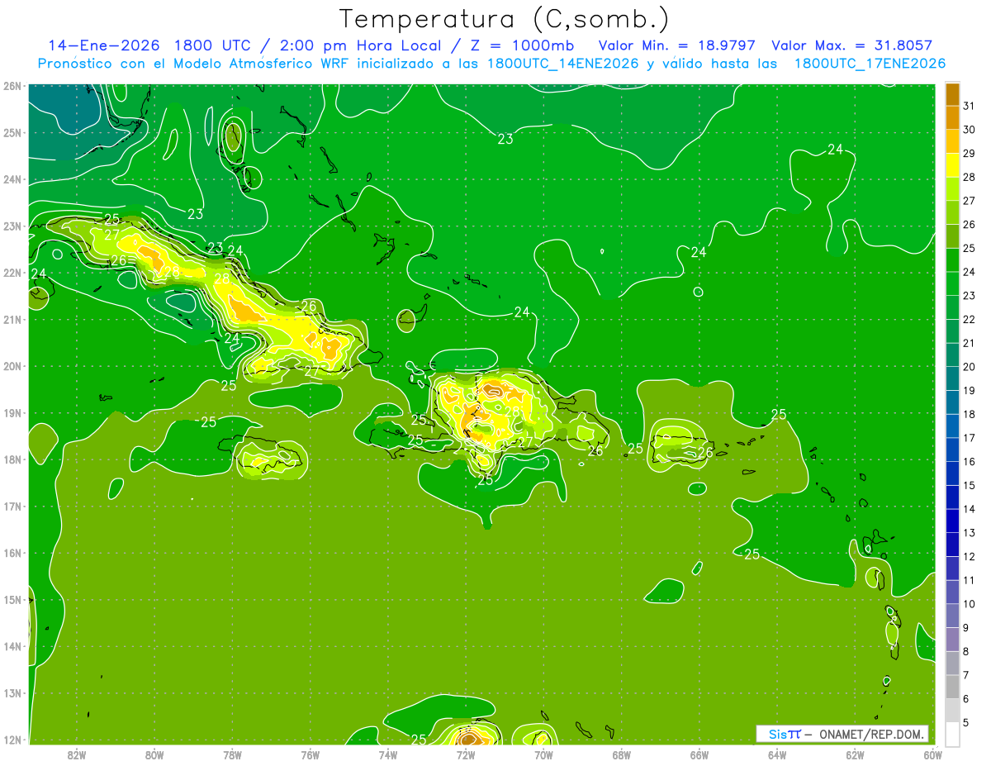Click legend swatch between values 30 and 31
The width and height of the screenshot is (991, 766).
click(x=952, y=118)
